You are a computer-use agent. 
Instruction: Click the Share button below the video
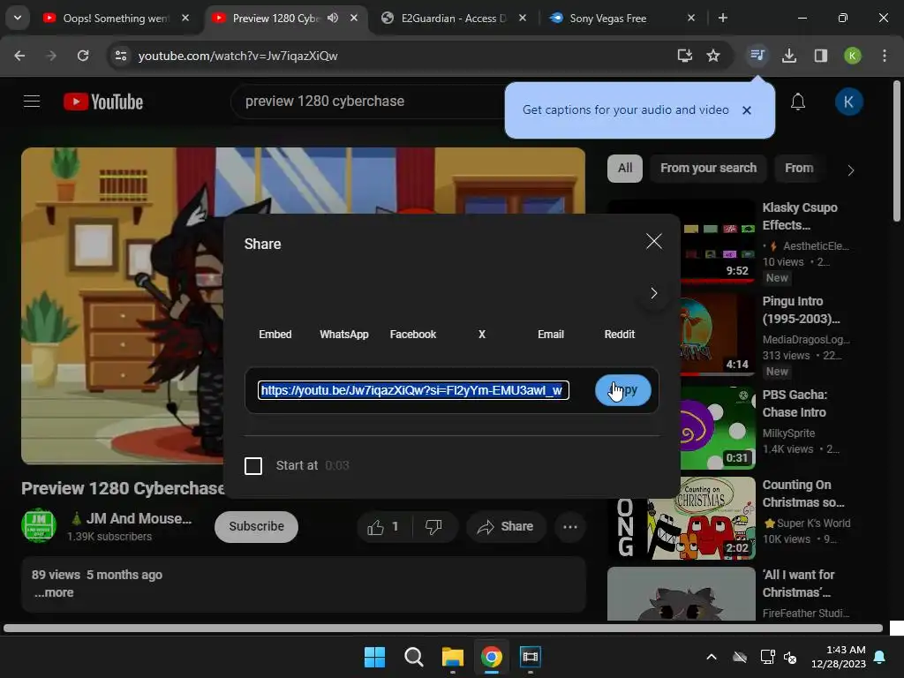[x=506, y=526]
